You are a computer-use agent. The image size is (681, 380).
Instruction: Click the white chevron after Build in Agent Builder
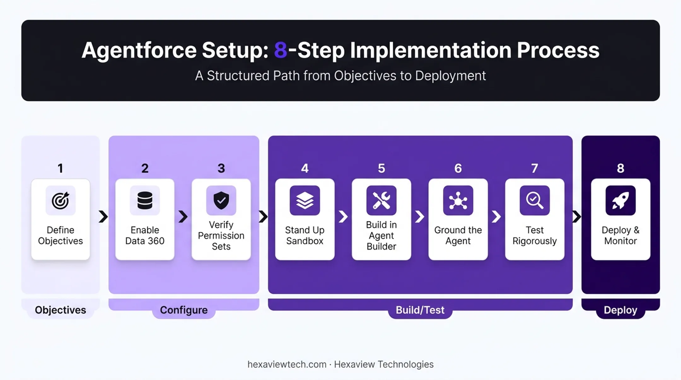pyautogui.click(x=420, y=216)
